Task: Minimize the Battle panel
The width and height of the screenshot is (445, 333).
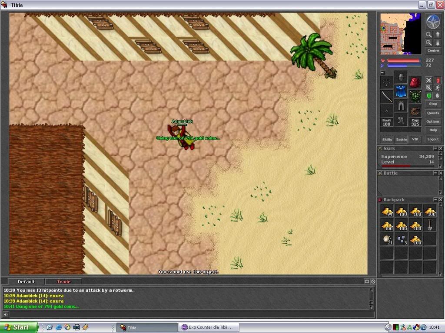Action: [435, 173]
